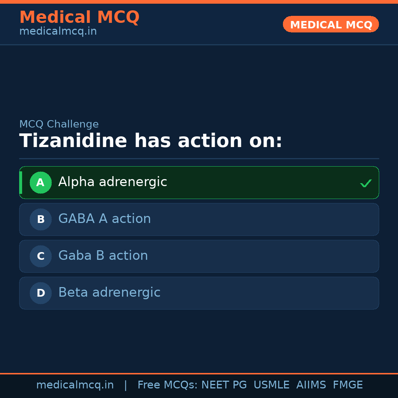Click the B option letter badge

pos(41,219)
